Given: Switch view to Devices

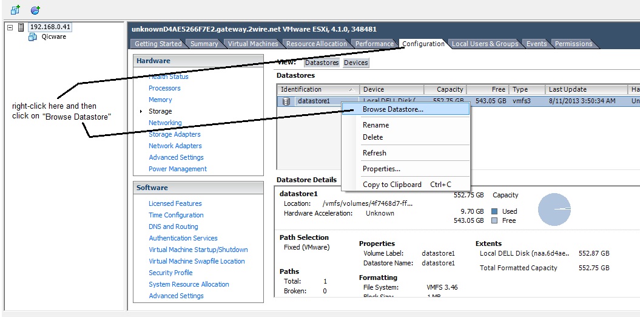Looking at the screenshot, I should tap(356, 63).
